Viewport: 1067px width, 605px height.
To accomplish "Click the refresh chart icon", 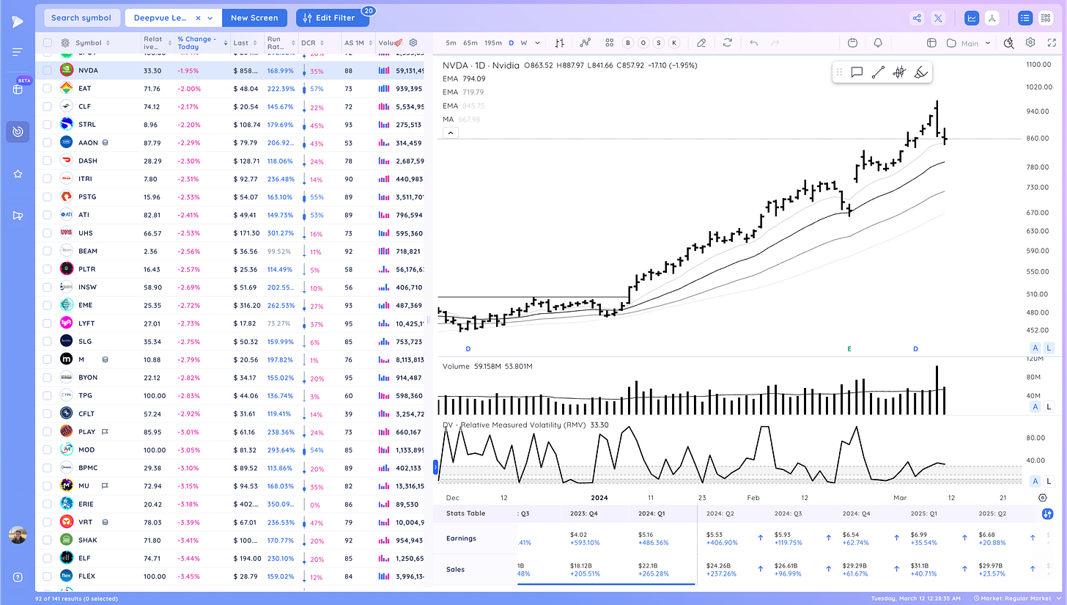I will pos(727,43).
